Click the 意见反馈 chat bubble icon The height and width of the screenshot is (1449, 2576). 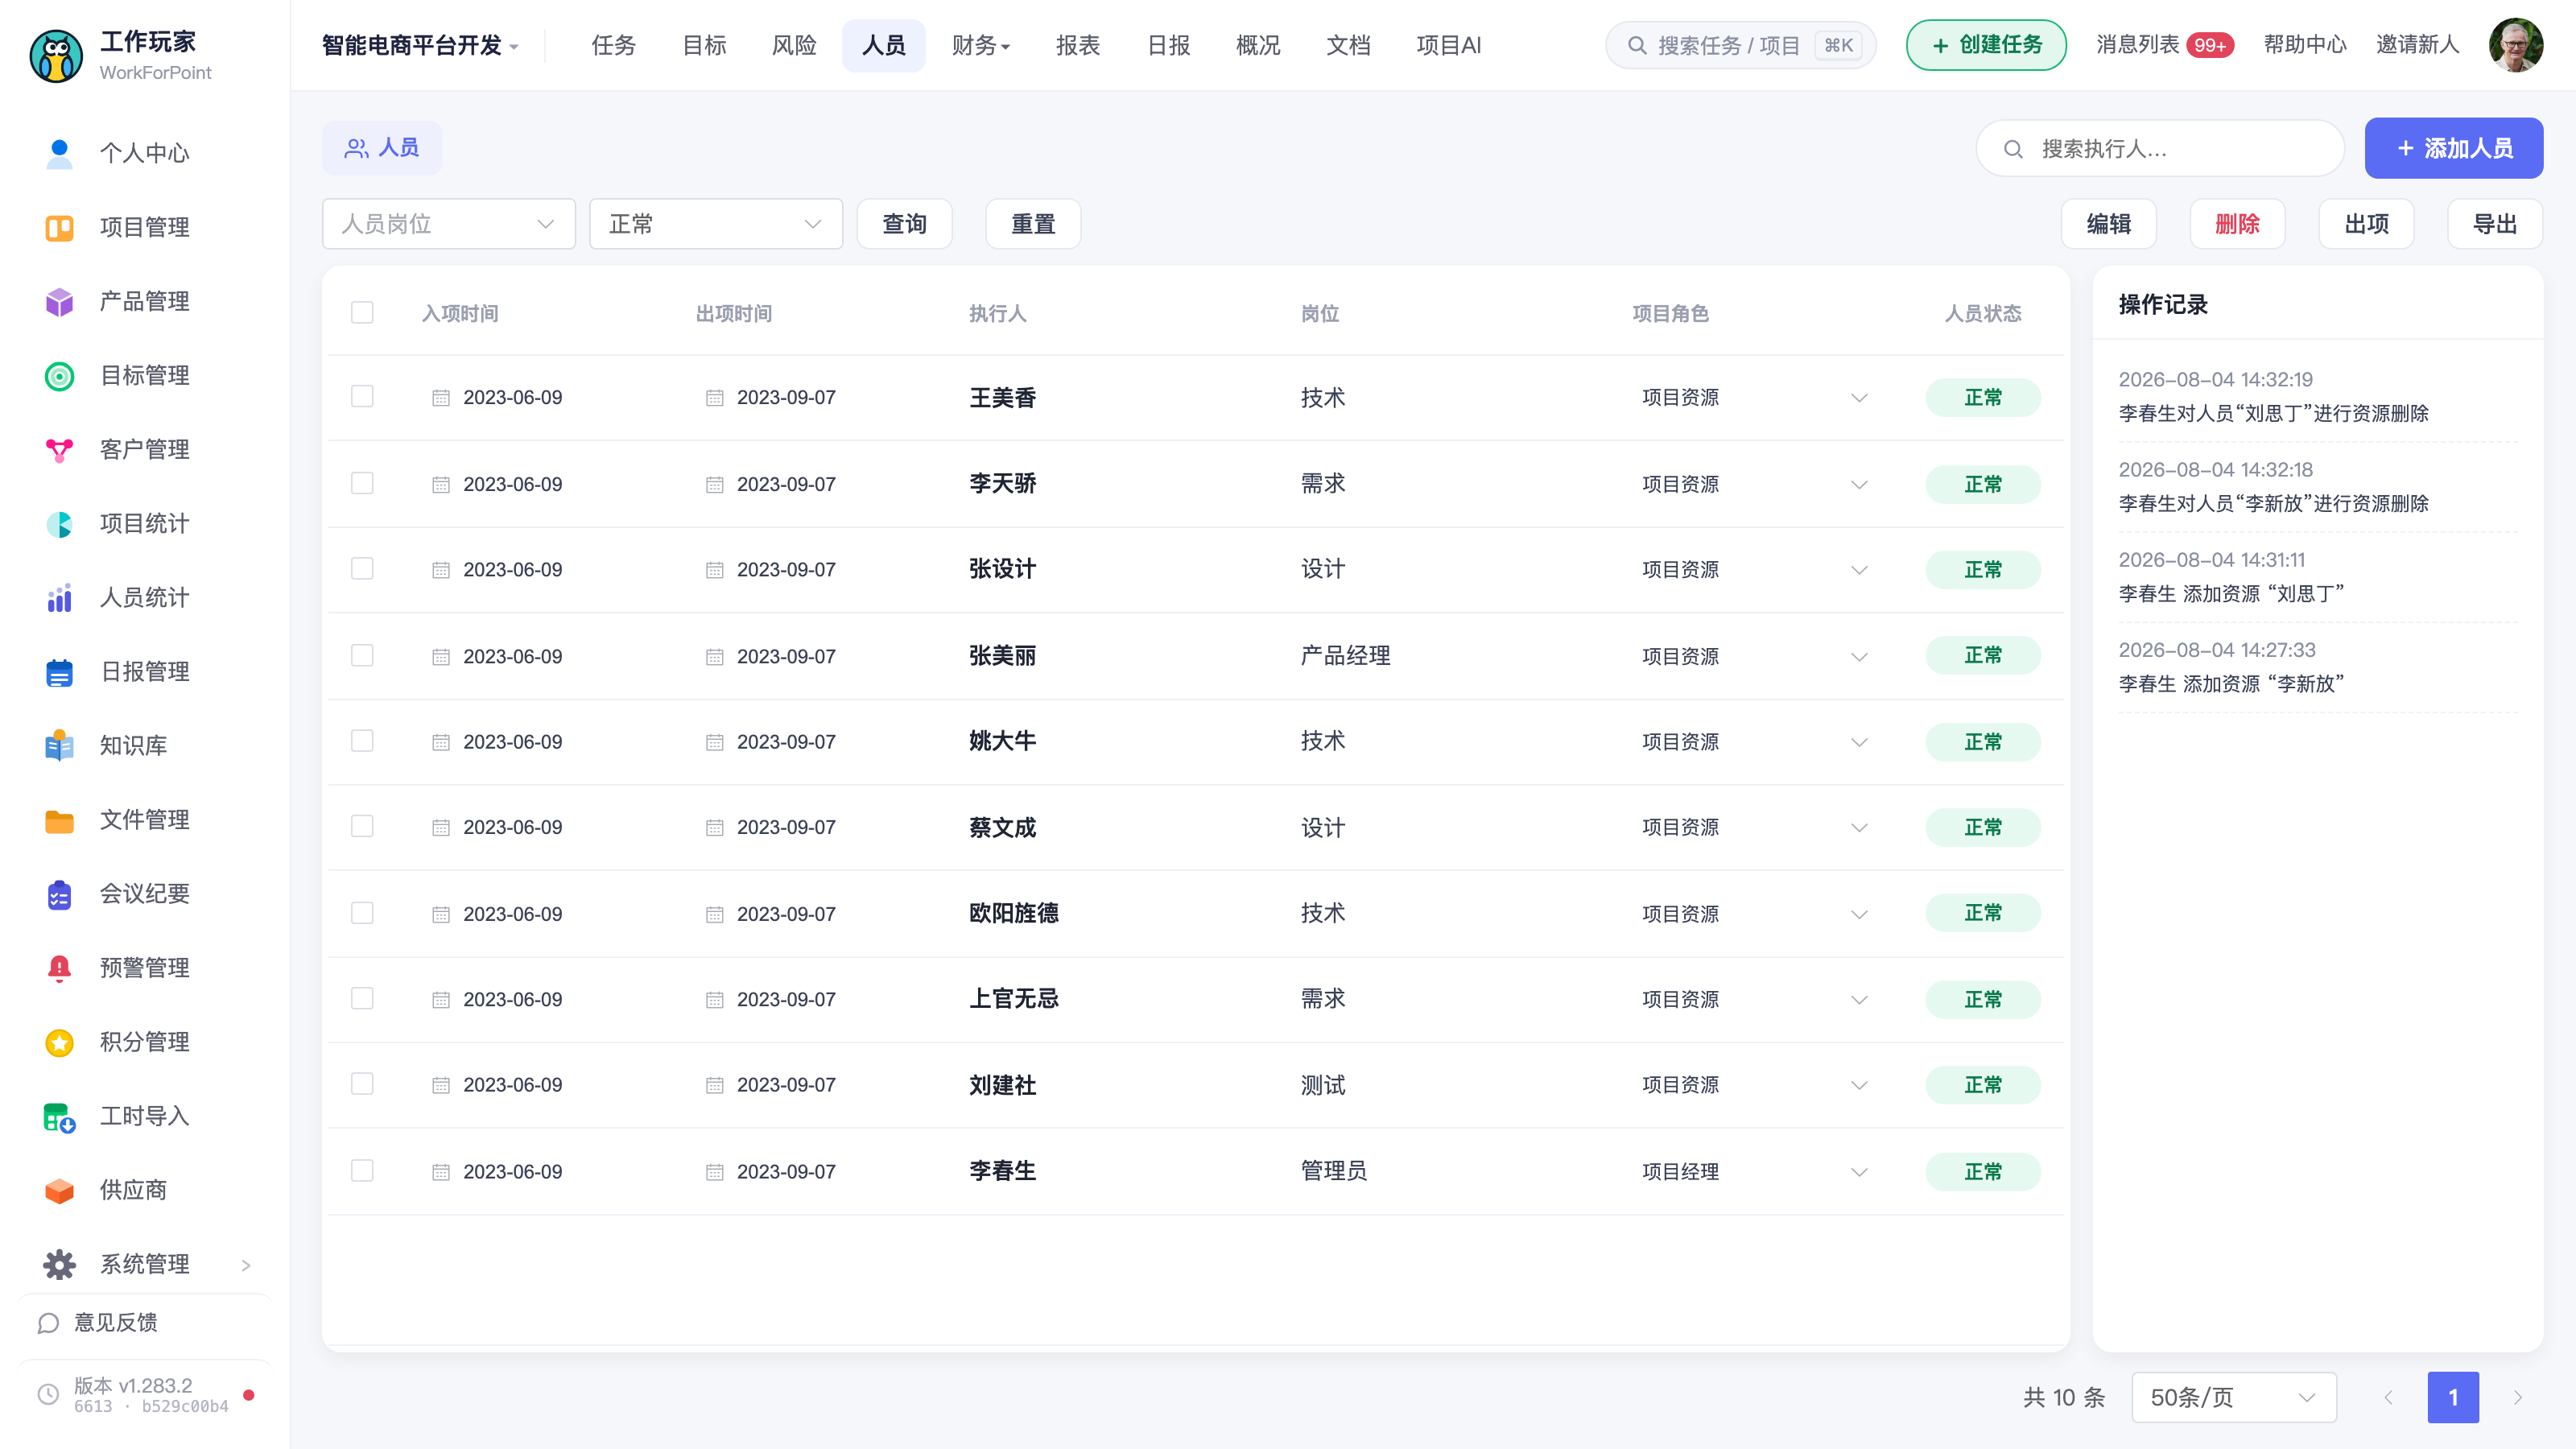[x=48, y=1323]
